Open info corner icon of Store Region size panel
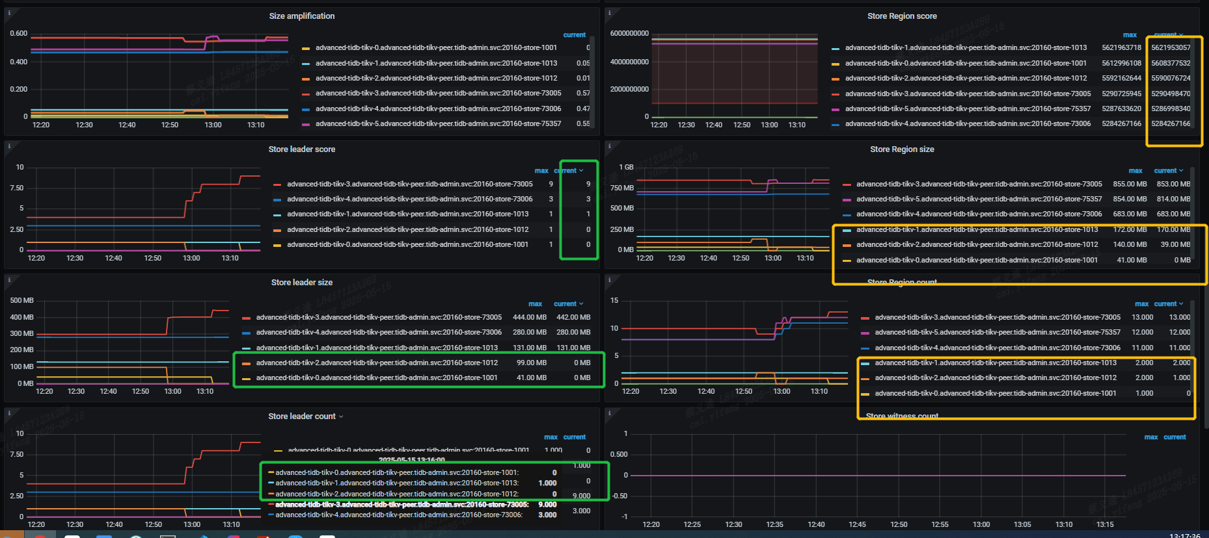1209x538 pixels. 609,146
